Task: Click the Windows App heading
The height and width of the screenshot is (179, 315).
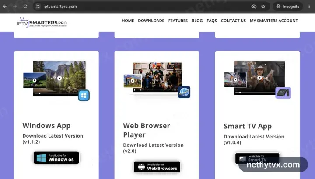Action: pos(46,126)
